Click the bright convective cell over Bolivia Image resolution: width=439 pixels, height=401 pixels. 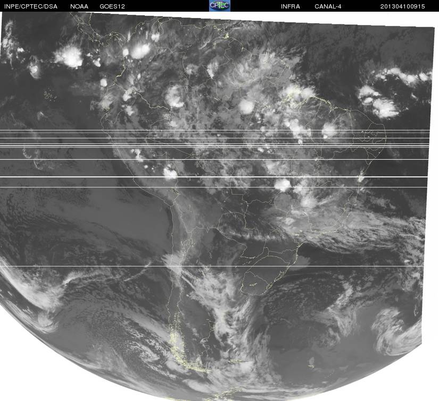(170, 173)
